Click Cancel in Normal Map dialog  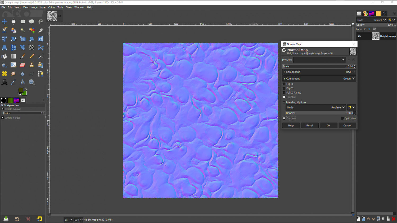point(347,125)
